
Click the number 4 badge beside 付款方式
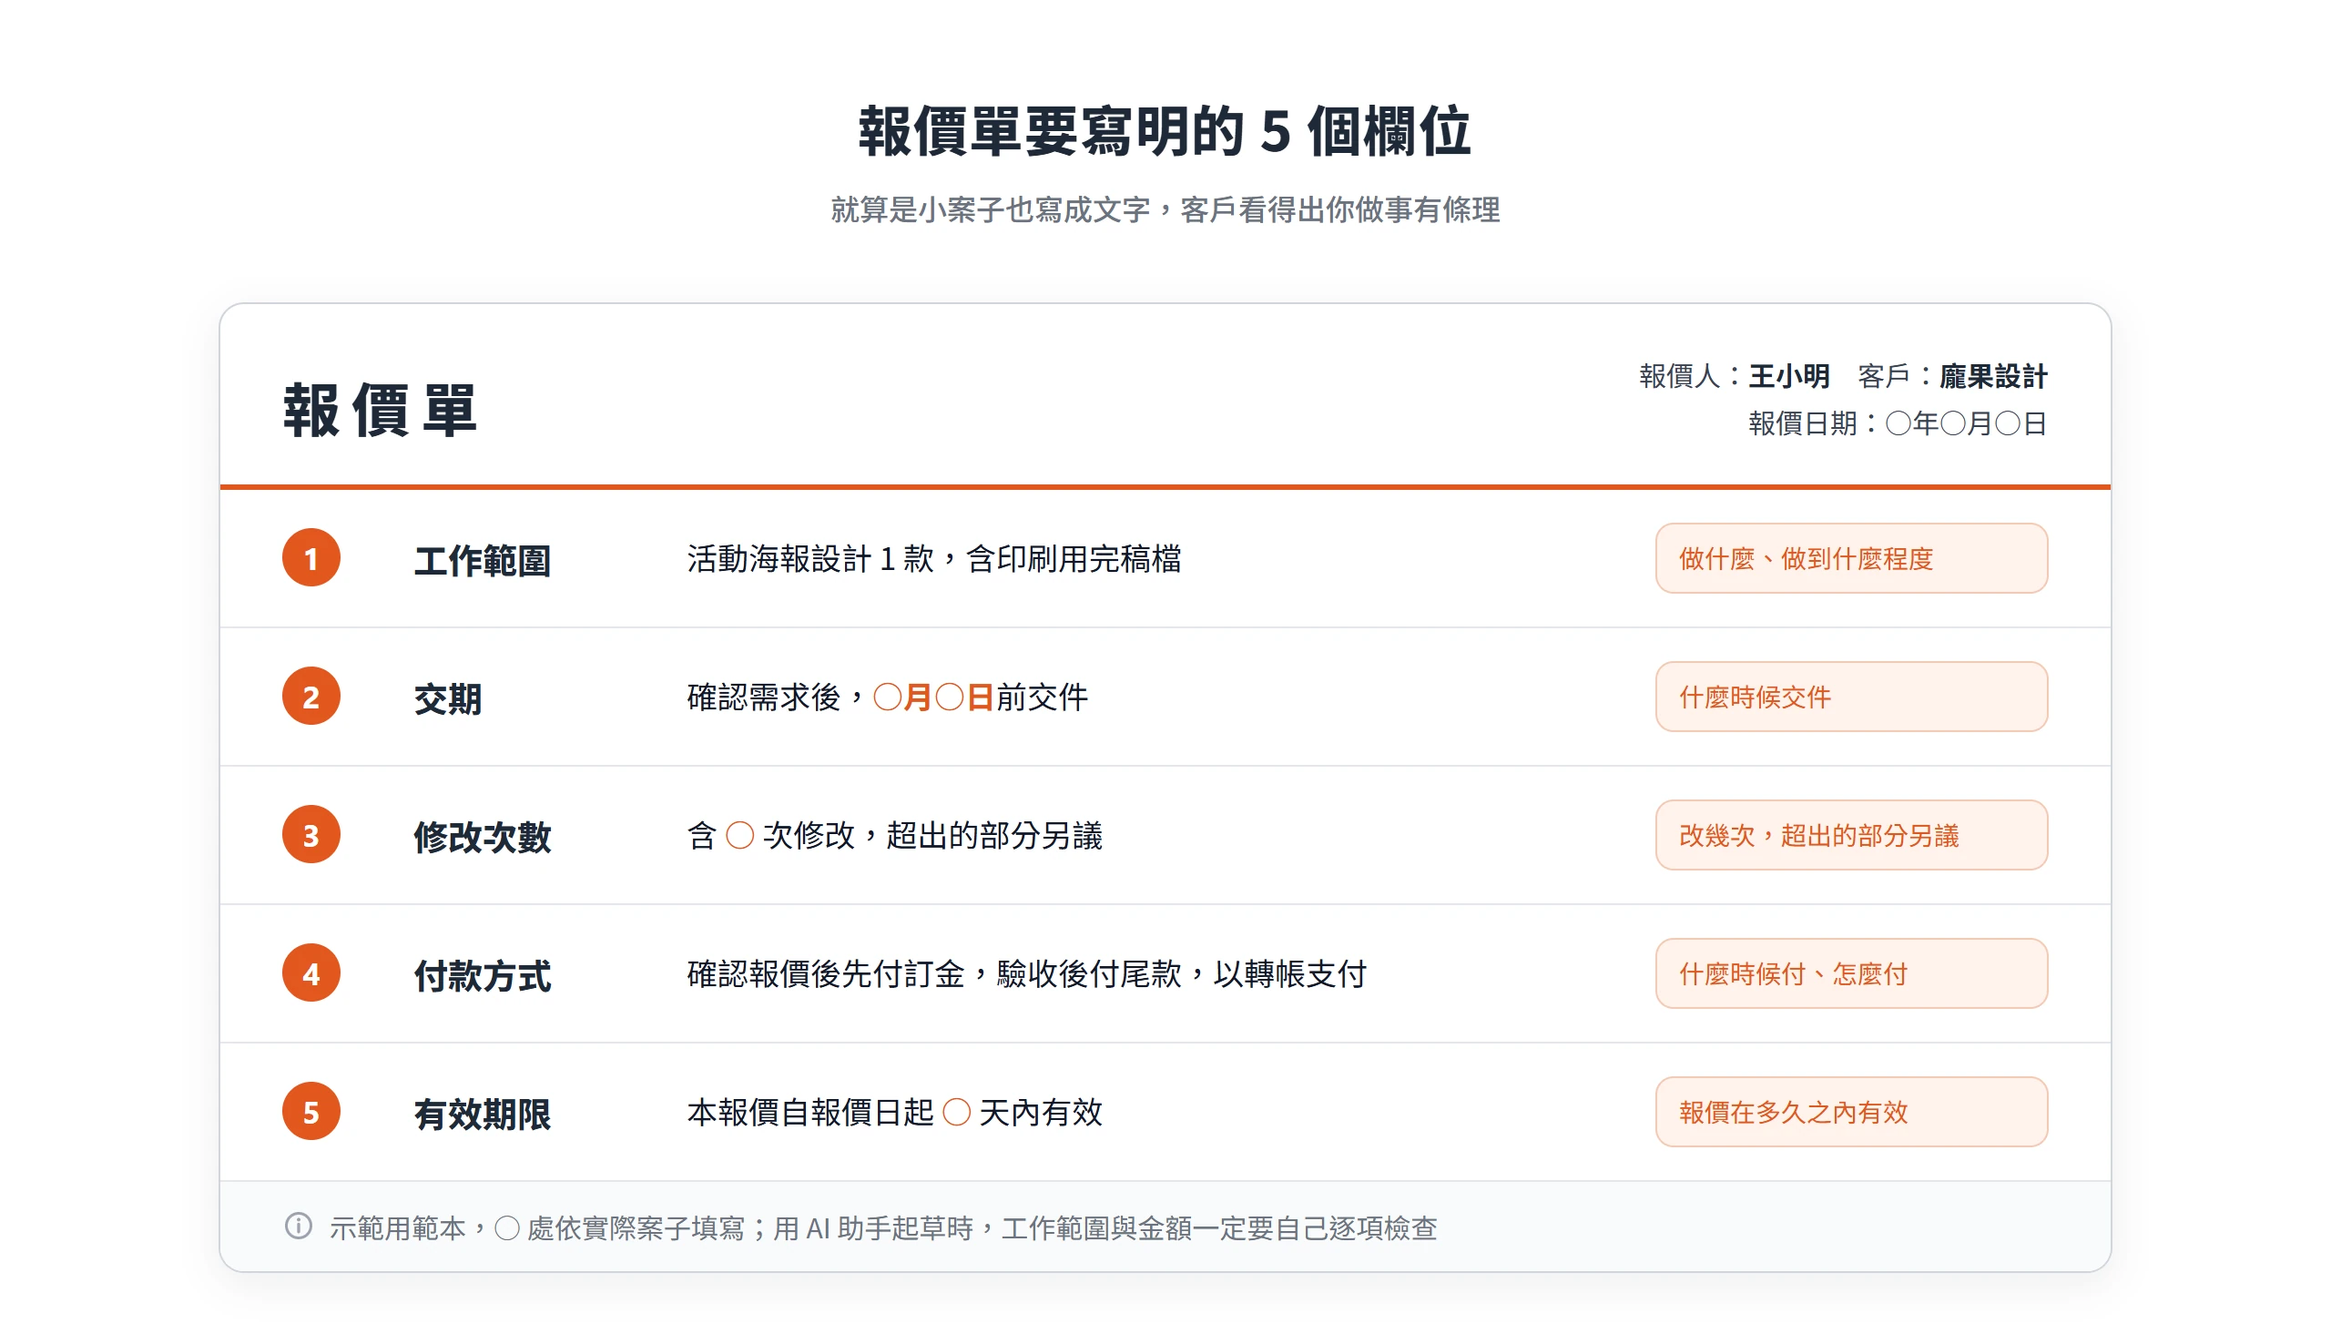coord(311,972)
